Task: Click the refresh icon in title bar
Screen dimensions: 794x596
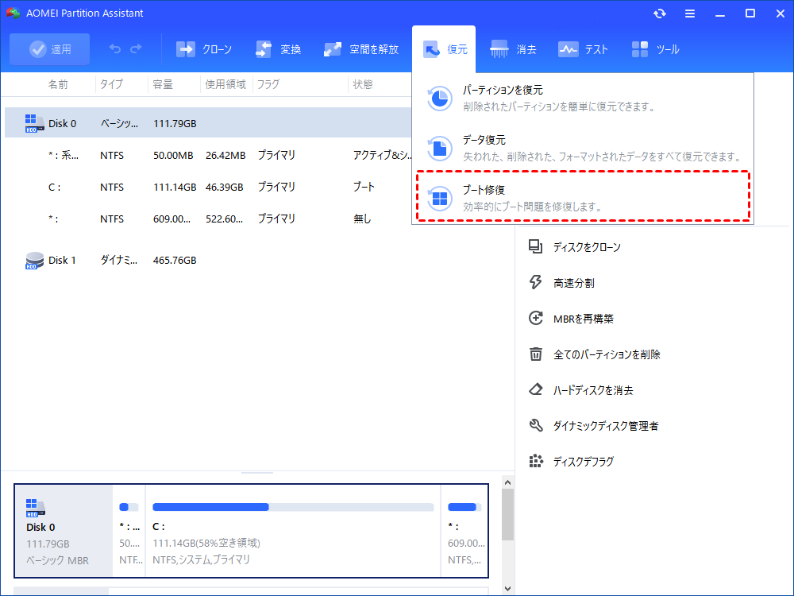Action: point(660,14)
